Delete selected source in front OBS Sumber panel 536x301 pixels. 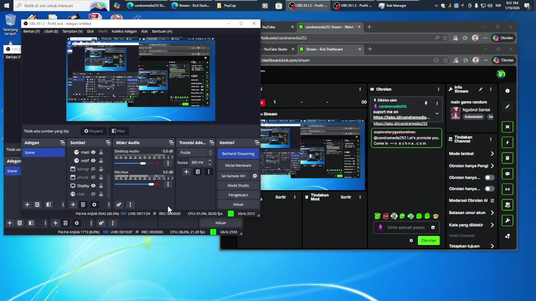(83, 204)
